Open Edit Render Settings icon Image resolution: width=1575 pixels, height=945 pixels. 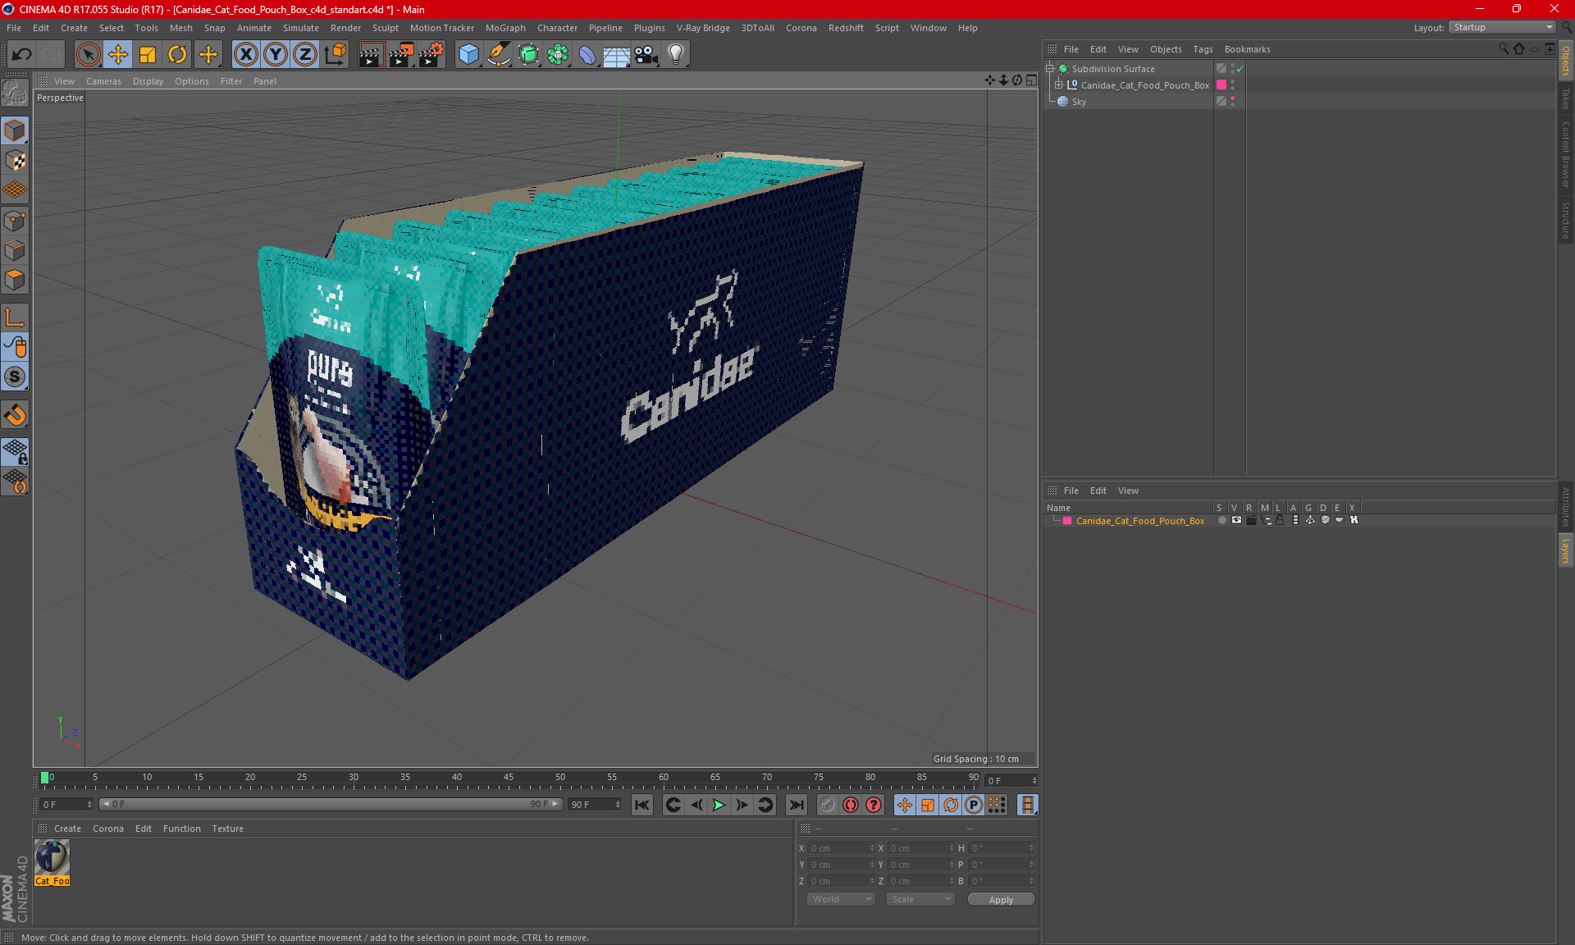(431, 55)
